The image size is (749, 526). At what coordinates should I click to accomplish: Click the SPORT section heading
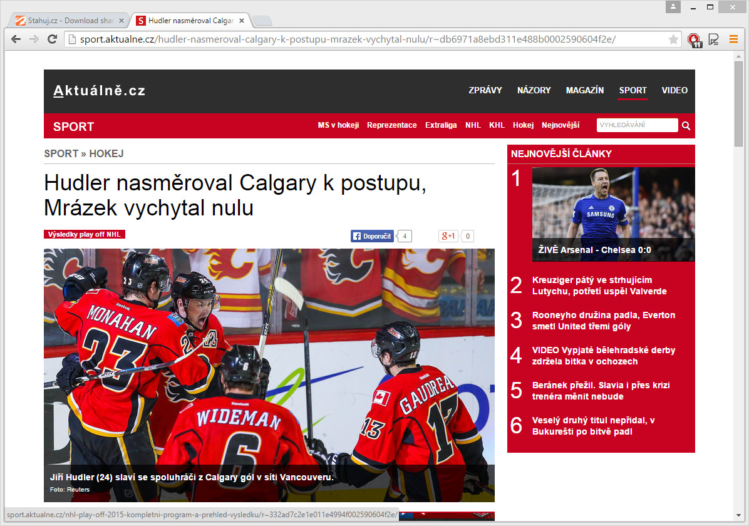pos(73,126)
